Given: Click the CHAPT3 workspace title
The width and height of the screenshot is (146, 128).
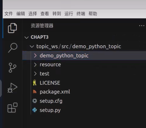Looking at the screenshot, I should tap(39, 37).
